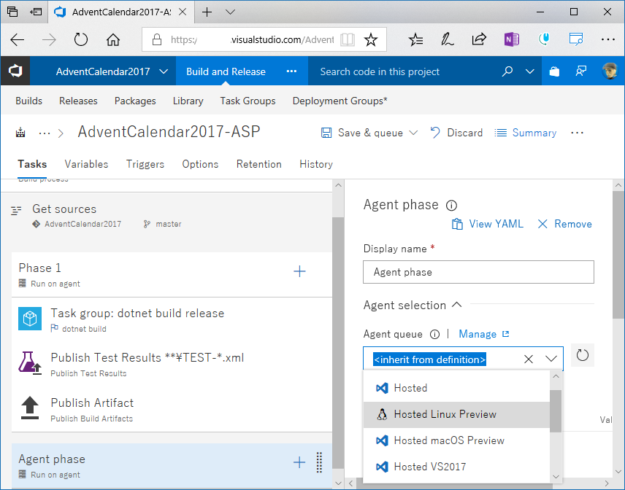Open the user profile avatar
Image resolution: width=625 pixels, height=490 pixels.
(x=610, y=71)
